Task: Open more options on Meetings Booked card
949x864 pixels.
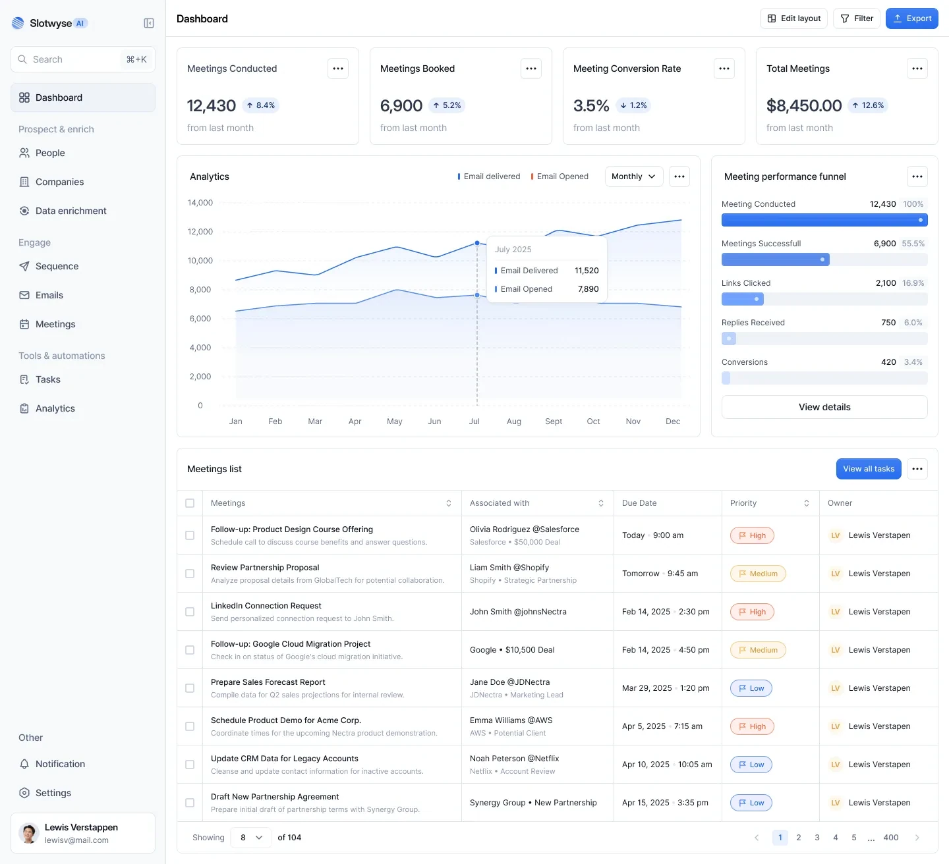Action: 531,68
